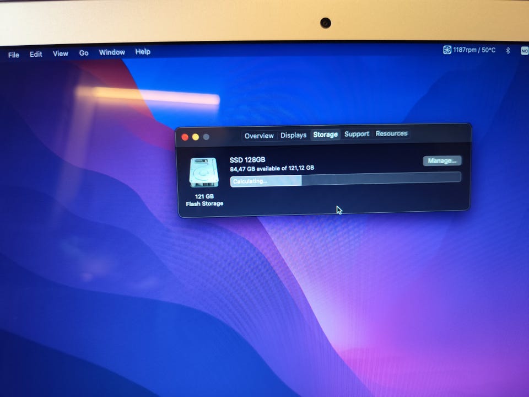Click the fan speed monitor icon
The image size is (529, 397).
[x=447, y=50]
